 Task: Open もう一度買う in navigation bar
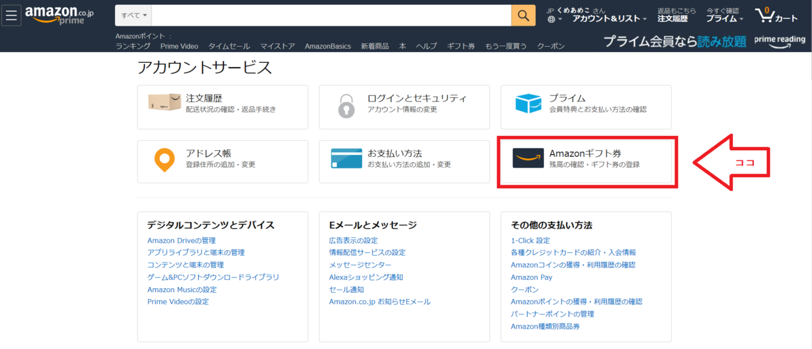coord(505,46)
